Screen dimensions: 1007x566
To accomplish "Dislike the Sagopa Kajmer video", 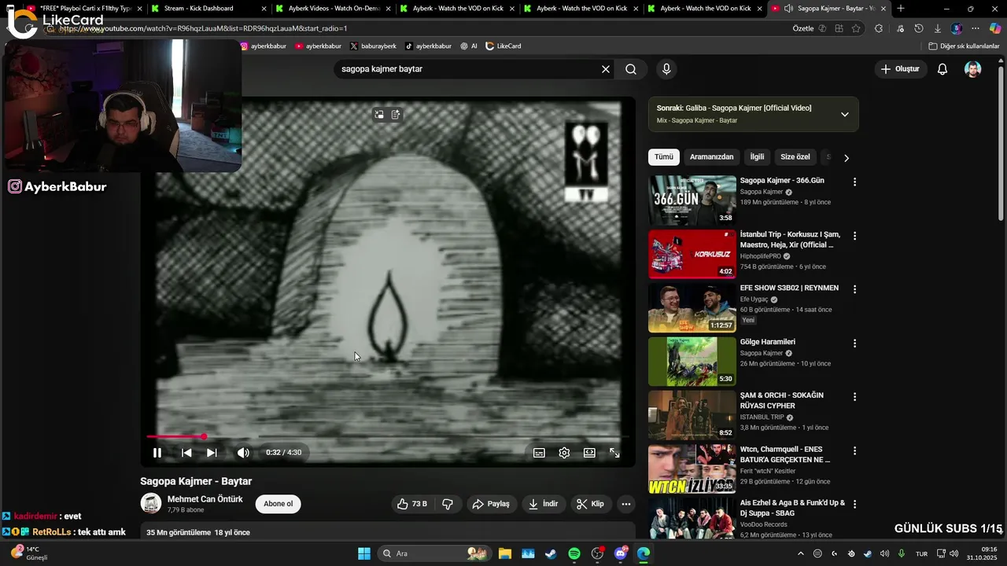I will click(448, 504).
